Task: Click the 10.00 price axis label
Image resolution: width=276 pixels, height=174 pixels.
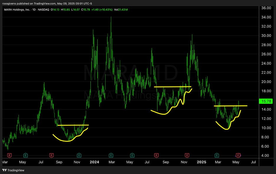Action: [x=266, y=128]
